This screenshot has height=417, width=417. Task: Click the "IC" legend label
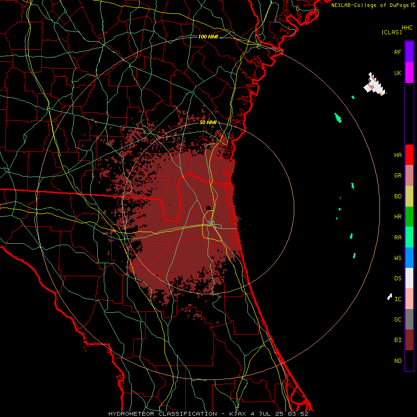398,299
